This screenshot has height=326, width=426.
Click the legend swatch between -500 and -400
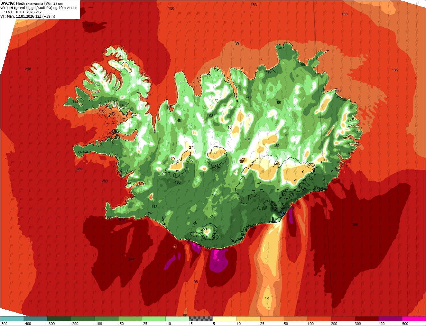(x=12, y=318)
